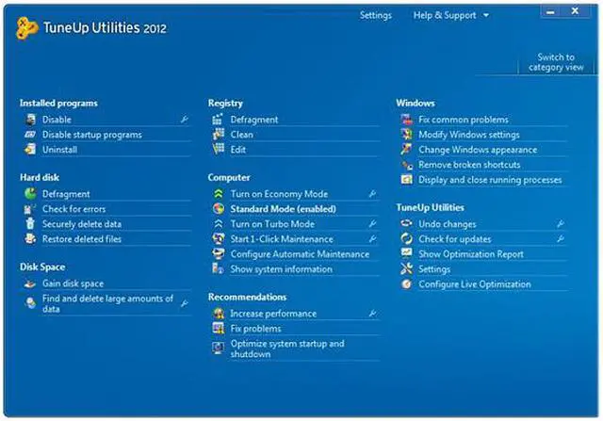Screen dimensions: 603x421
Task: Open Turn on Turbo Mode link
Action: (x=272, y=224)
